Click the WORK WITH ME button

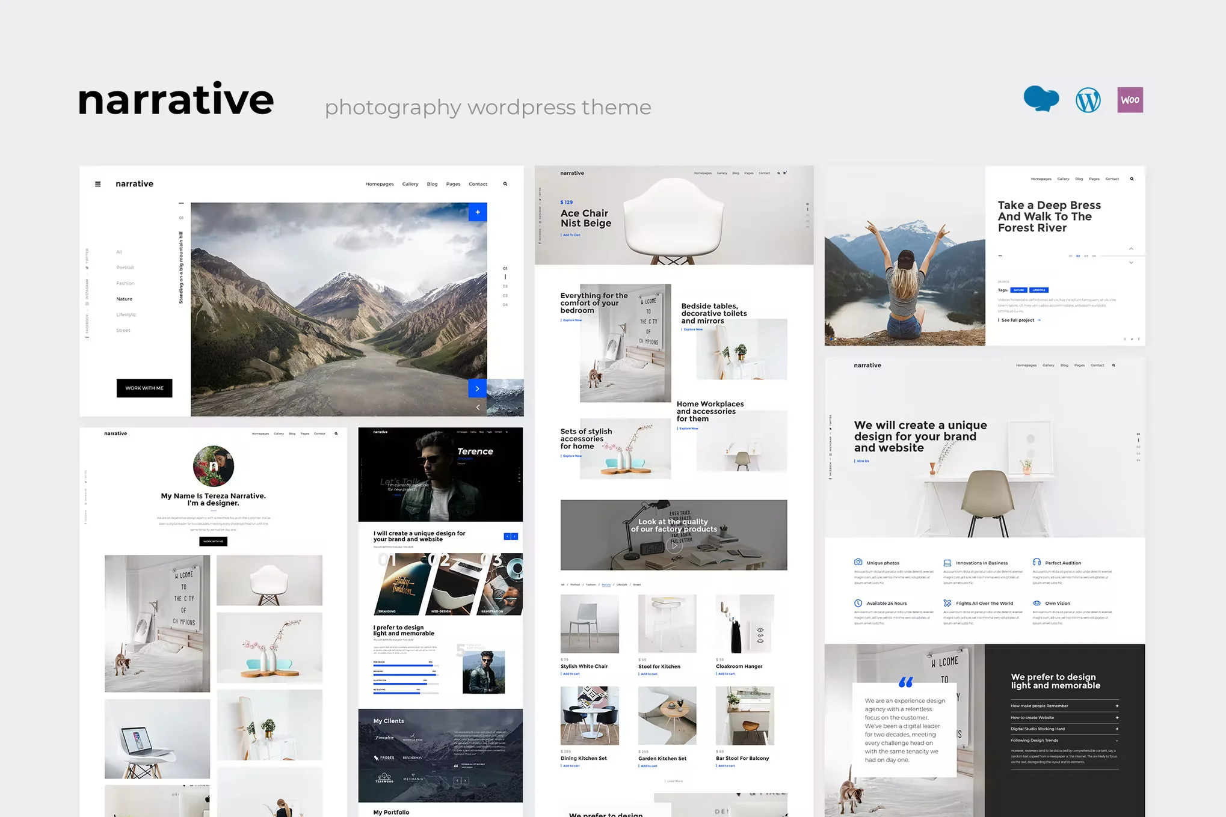pos(144,386)
